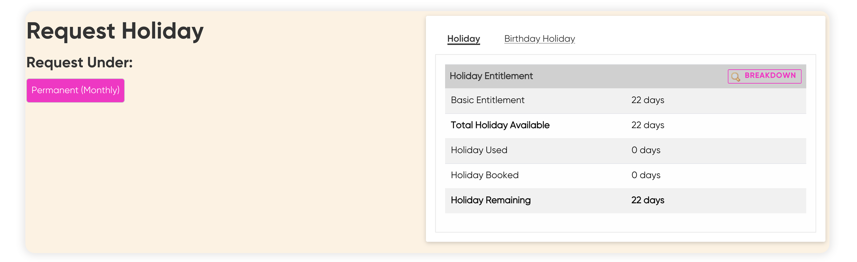Image resolution: width=857 pixels, height=262 pixels.
Task: Switch to the Holiday tab
Action: pos(463,39)
